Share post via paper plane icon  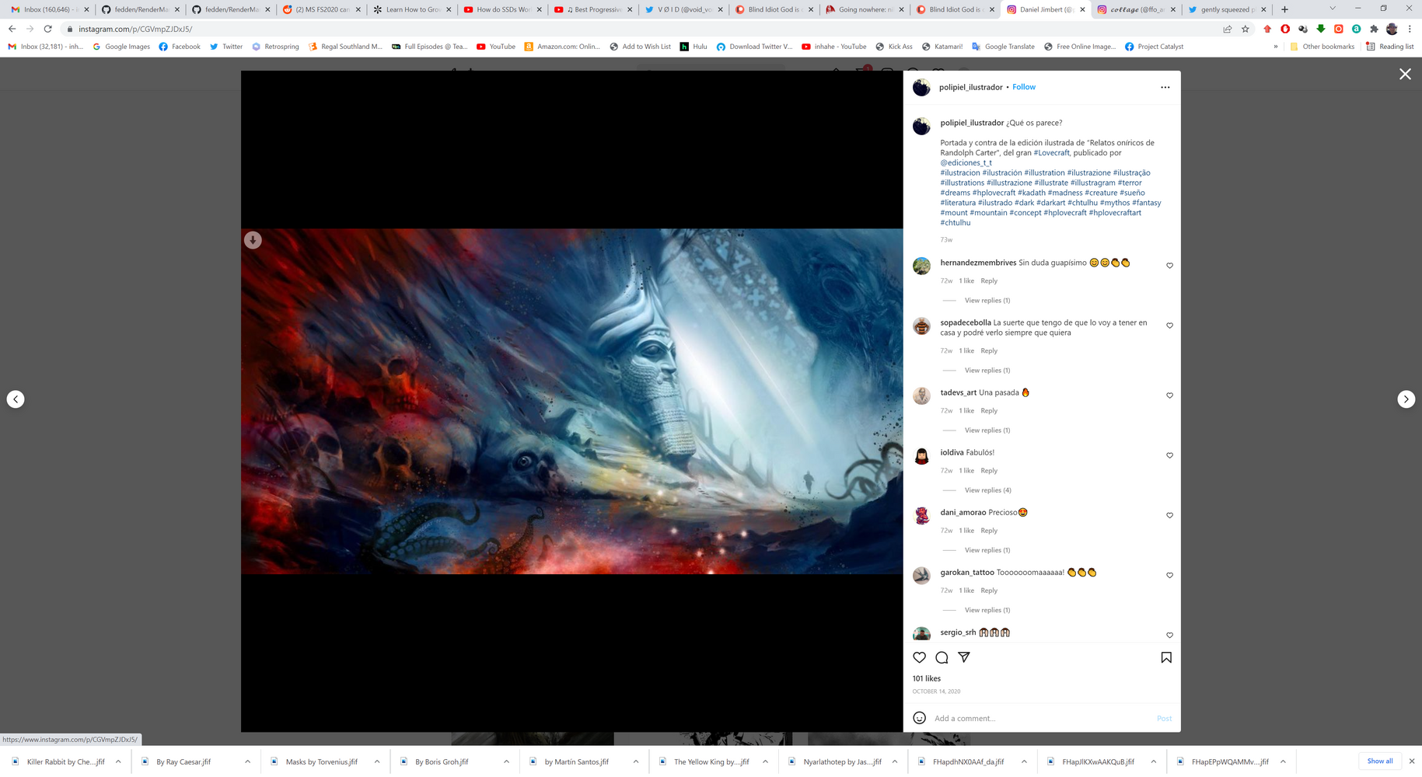point(964,657)
